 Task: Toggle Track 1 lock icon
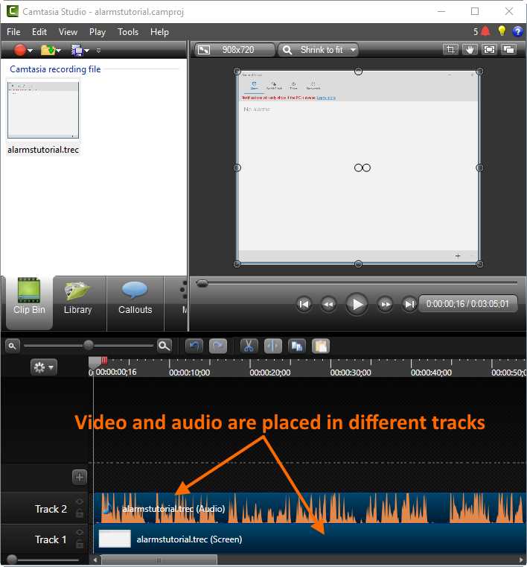(x=80, y=543)
